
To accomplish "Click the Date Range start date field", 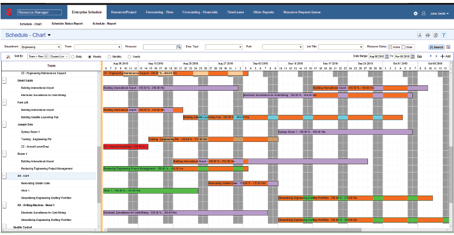I will pyautogui.click(x=376, y=57).
